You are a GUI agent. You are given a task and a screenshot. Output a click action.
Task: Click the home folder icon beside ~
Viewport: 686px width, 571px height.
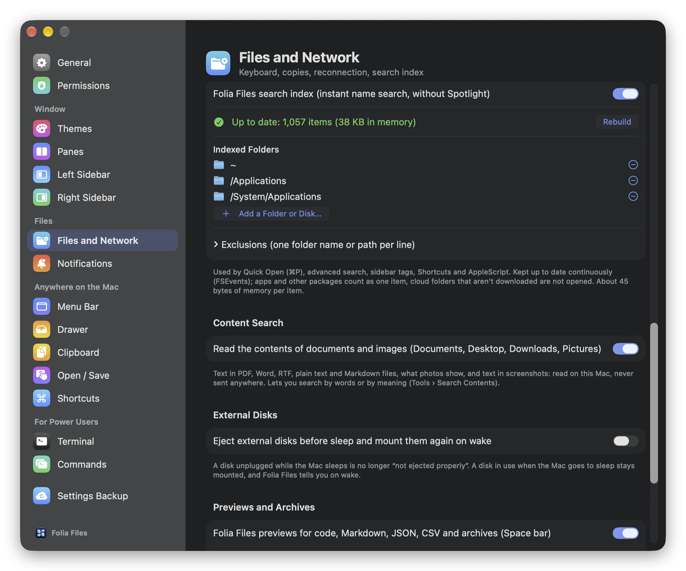(219, 165)
